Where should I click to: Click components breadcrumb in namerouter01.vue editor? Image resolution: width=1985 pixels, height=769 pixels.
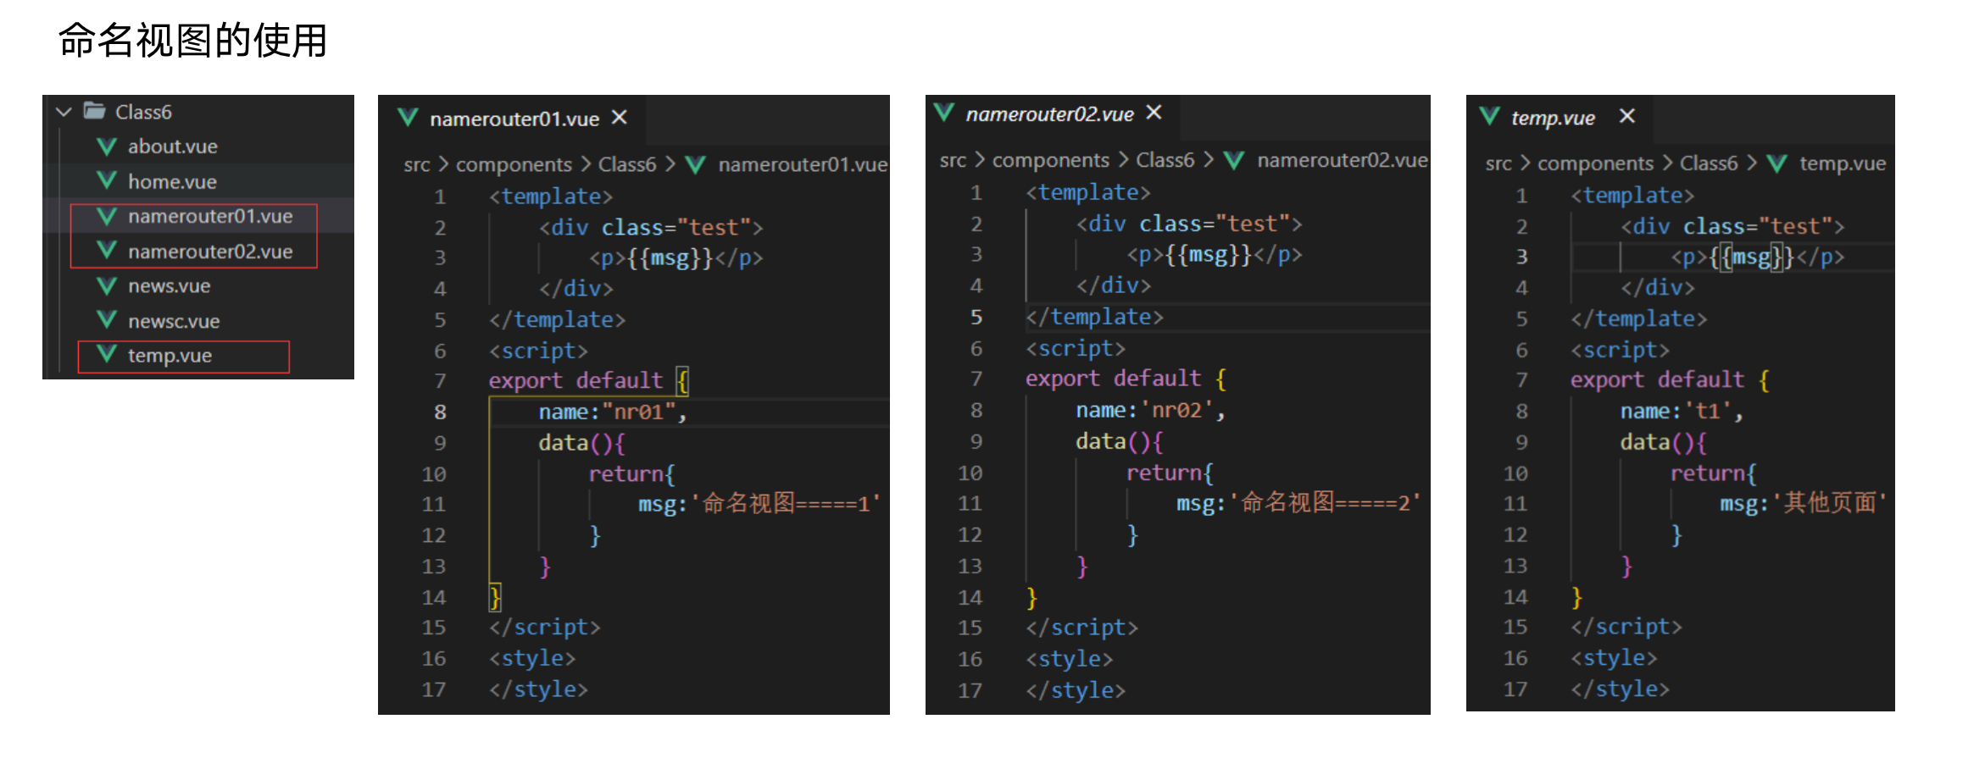[x=514, y=165]
